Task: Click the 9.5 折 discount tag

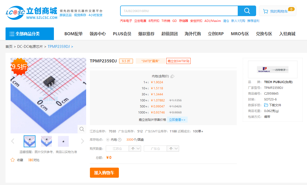Action: point(126,61)
